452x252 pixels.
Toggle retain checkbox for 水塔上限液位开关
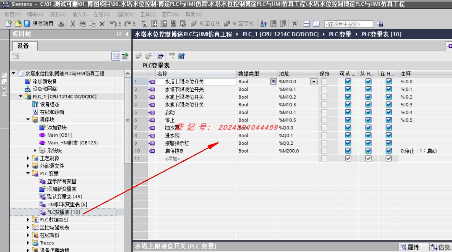point(324,82)
